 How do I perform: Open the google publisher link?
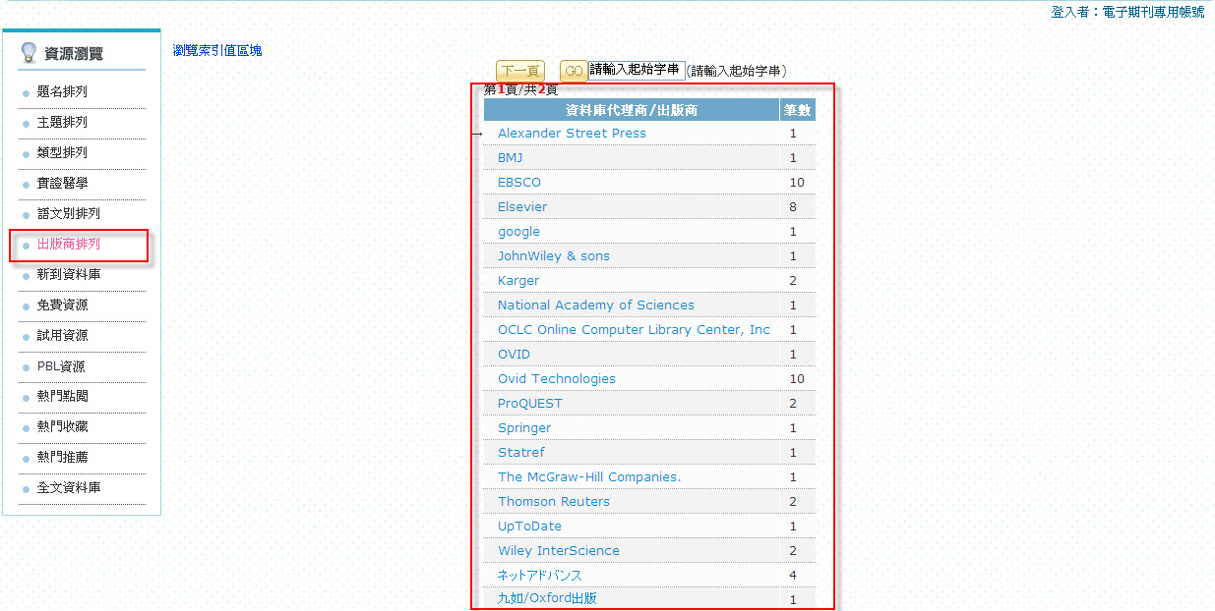point(518,231)
